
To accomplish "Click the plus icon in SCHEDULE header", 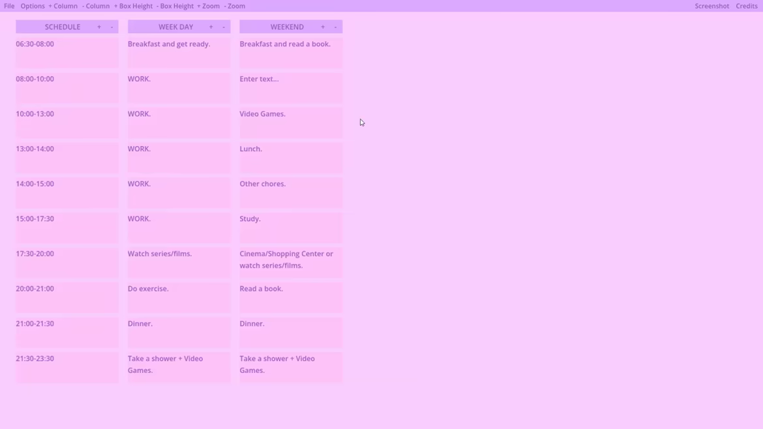I will 99,27.
